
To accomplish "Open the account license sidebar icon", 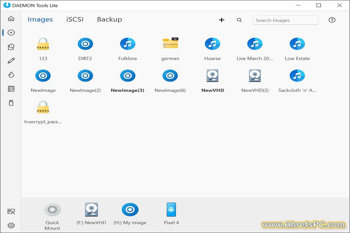I will (x=11, y=211).
